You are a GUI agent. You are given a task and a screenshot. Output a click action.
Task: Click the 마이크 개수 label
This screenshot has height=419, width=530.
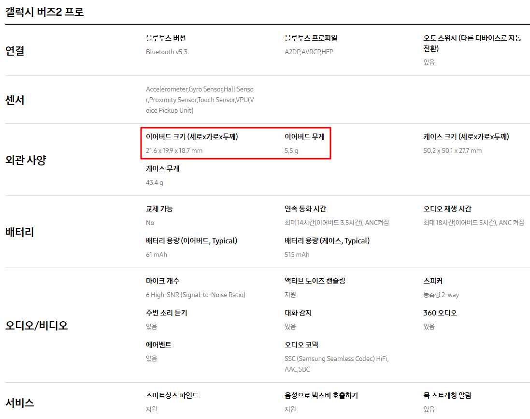[x=163, y=281]
